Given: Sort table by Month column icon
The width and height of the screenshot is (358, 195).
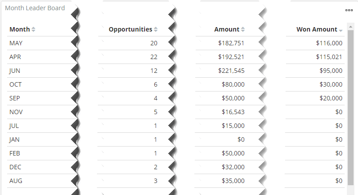Looking at the screenshot, I should tap(33, 29).
